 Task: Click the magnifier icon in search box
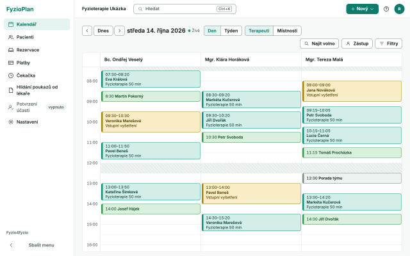(x=140, y=9)
